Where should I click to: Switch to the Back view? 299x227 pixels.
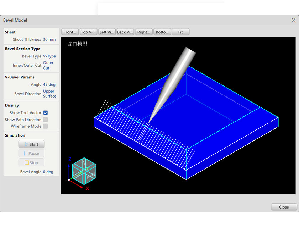click(x=125, y=32)
